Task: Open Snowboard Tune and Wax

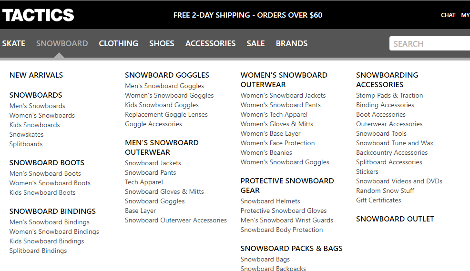Action: click(x=395, y=143)
